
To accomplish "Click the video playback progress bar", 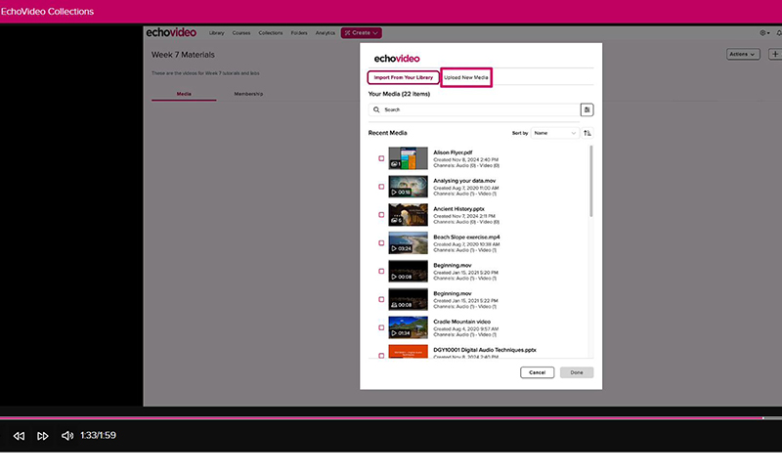I will (x=391, y=418).
